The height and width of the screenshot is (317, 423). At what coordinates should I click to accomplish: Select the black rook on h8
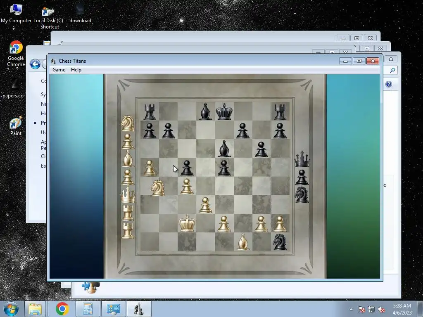tap(280, 111)
